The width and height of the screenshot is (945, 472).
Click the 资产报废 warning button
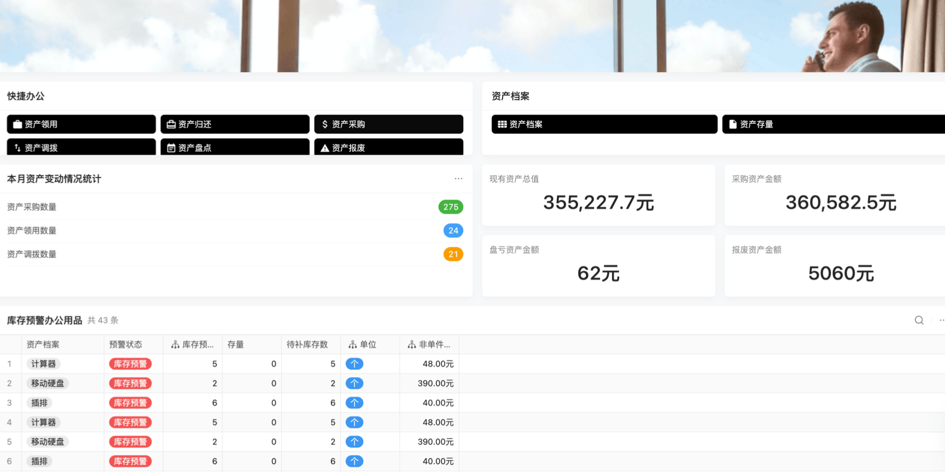[x=389, y=147]
